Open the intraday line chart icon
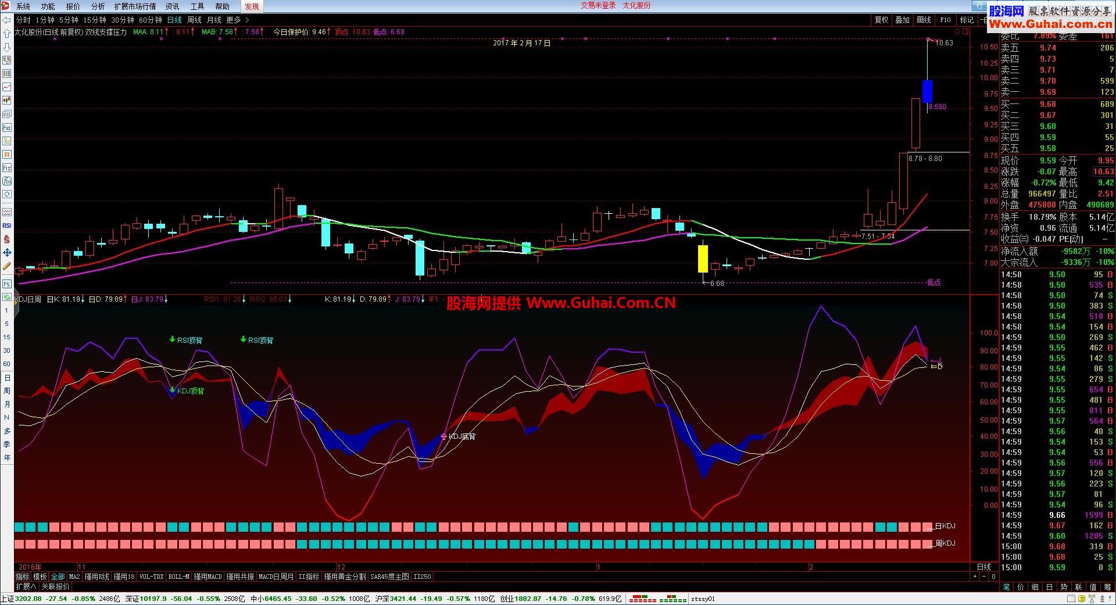 (x=7, y=87)
